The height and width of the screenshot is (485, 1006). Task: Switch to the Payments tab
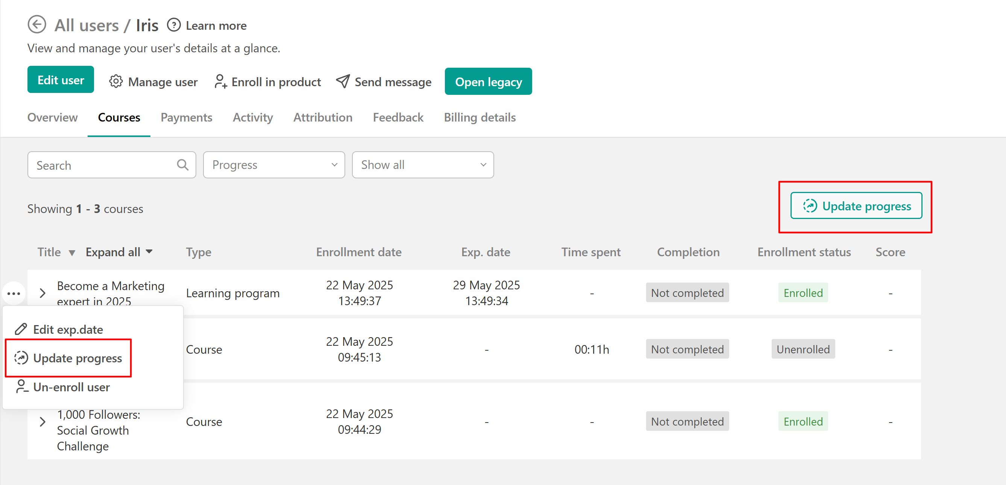pyautogui.click(x=186, y=117)
